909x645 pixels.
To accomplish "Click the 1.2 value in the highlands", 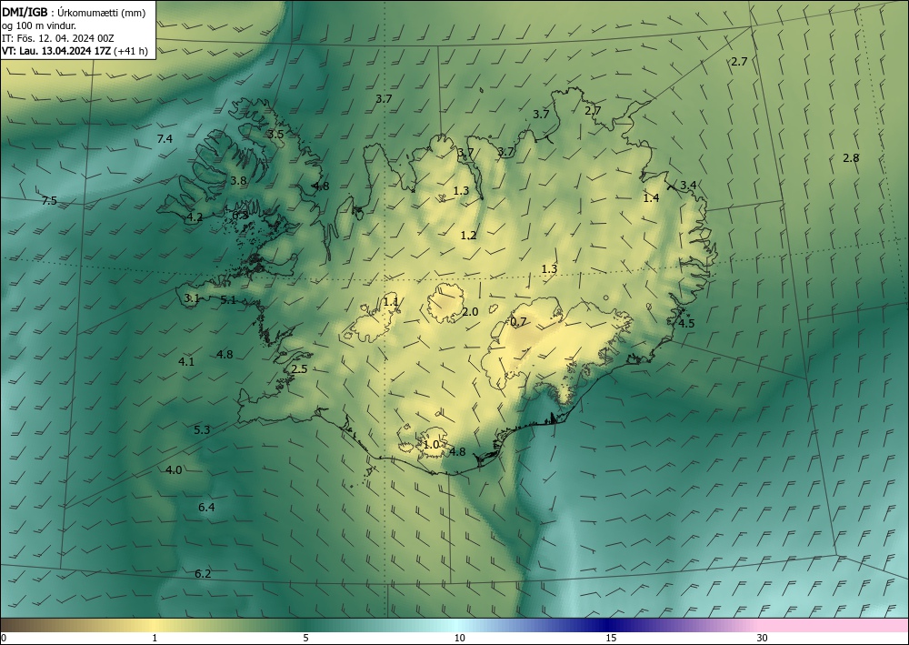I will [x=468, y=236].
